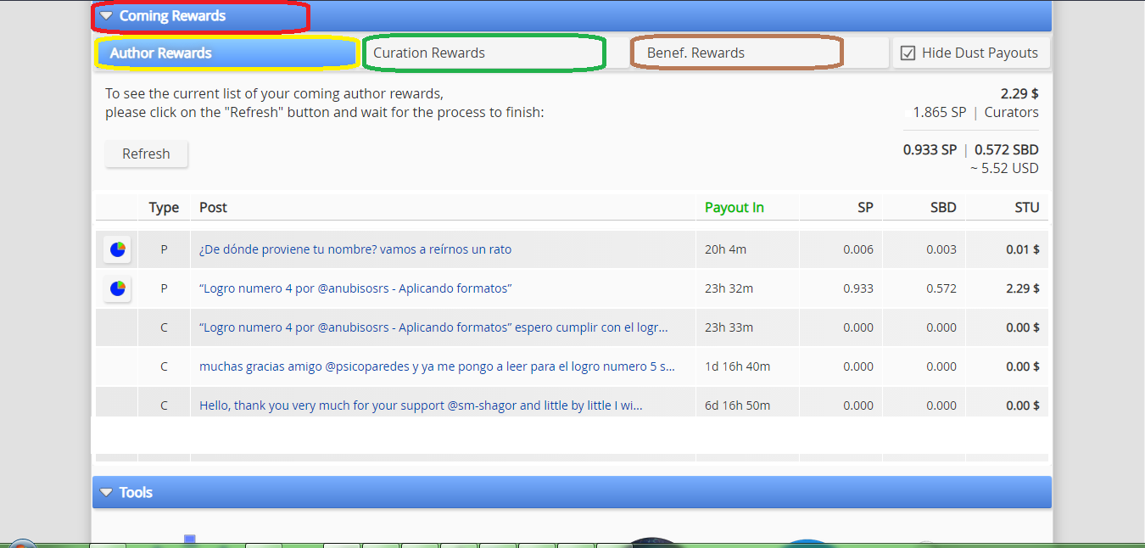Open comment muchas gracias amigo @psicoparedes
This screenshot has width=1145, height=548.
[x=438, y=366]
